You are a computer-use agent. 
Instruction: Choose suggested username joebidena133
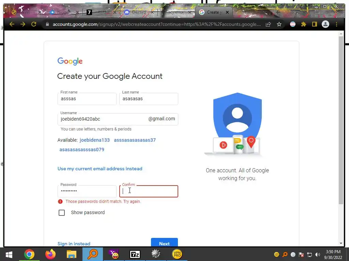(95, 140)
